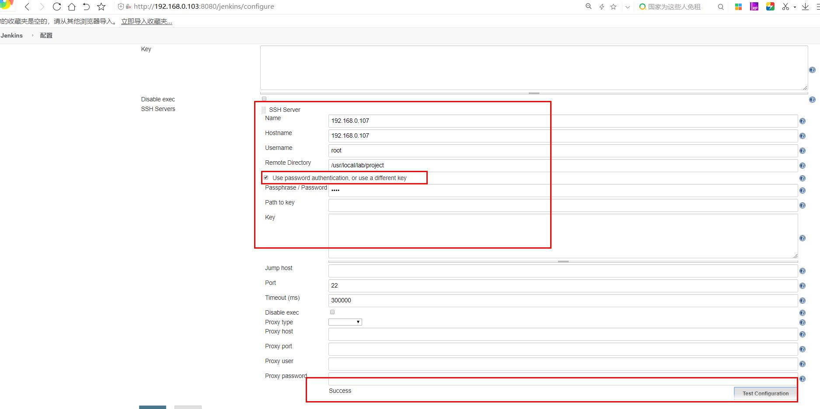Click the Proxy port input field
The image size is (820, 409).
(x=563, y=349)
